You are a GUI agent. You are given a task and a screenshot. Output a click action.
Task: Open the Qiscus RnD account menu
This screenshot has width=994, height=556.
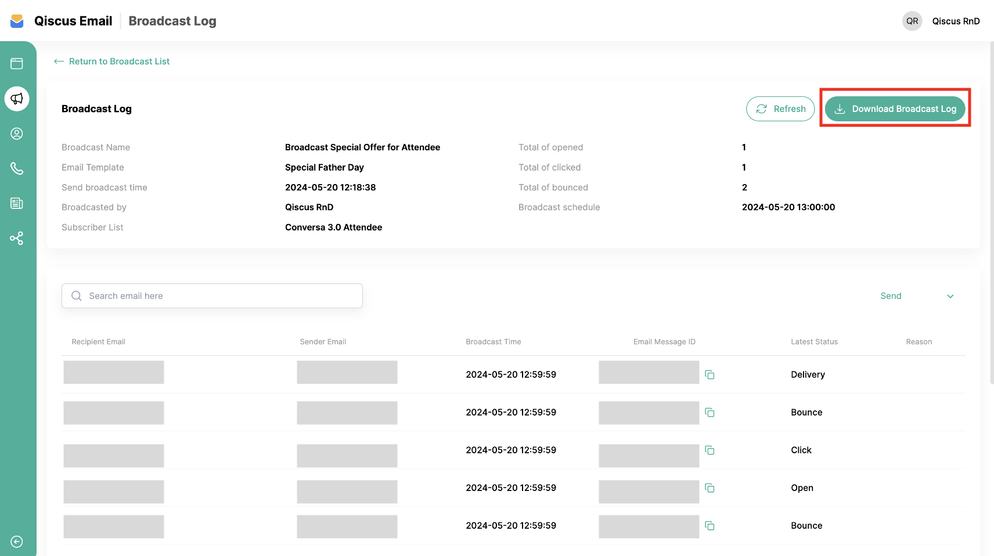click(x=956, y=21)
